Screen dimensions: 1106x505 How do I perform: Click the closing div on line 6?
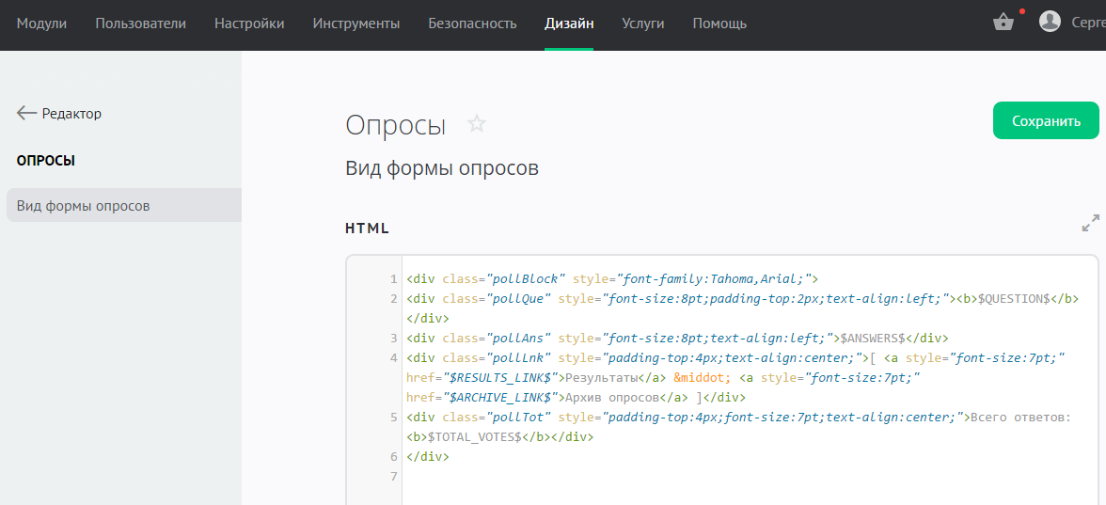[x=428, y=457]
